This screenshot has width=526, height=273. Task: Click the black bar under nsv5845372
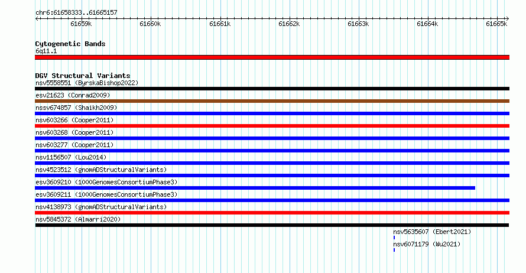click(272, 225)
